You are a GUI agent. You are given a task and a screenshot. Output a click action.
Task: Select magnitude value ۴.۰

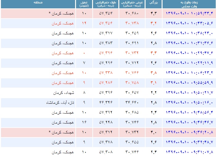(x=154, y=132)
